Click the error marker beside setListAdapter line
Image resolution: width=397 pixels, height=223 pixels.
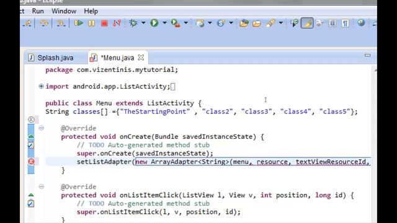31,162
